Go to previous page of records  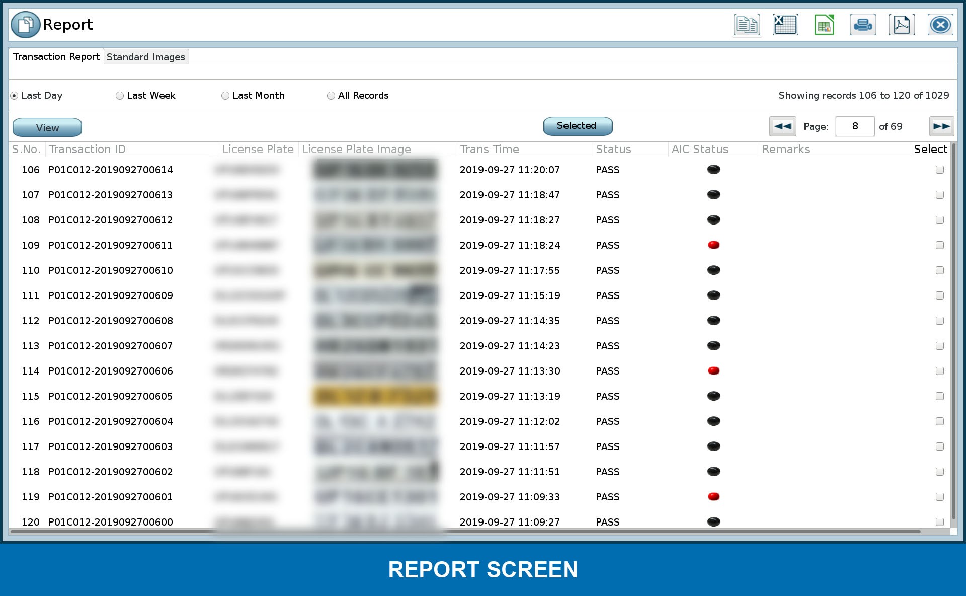point(782,126)
